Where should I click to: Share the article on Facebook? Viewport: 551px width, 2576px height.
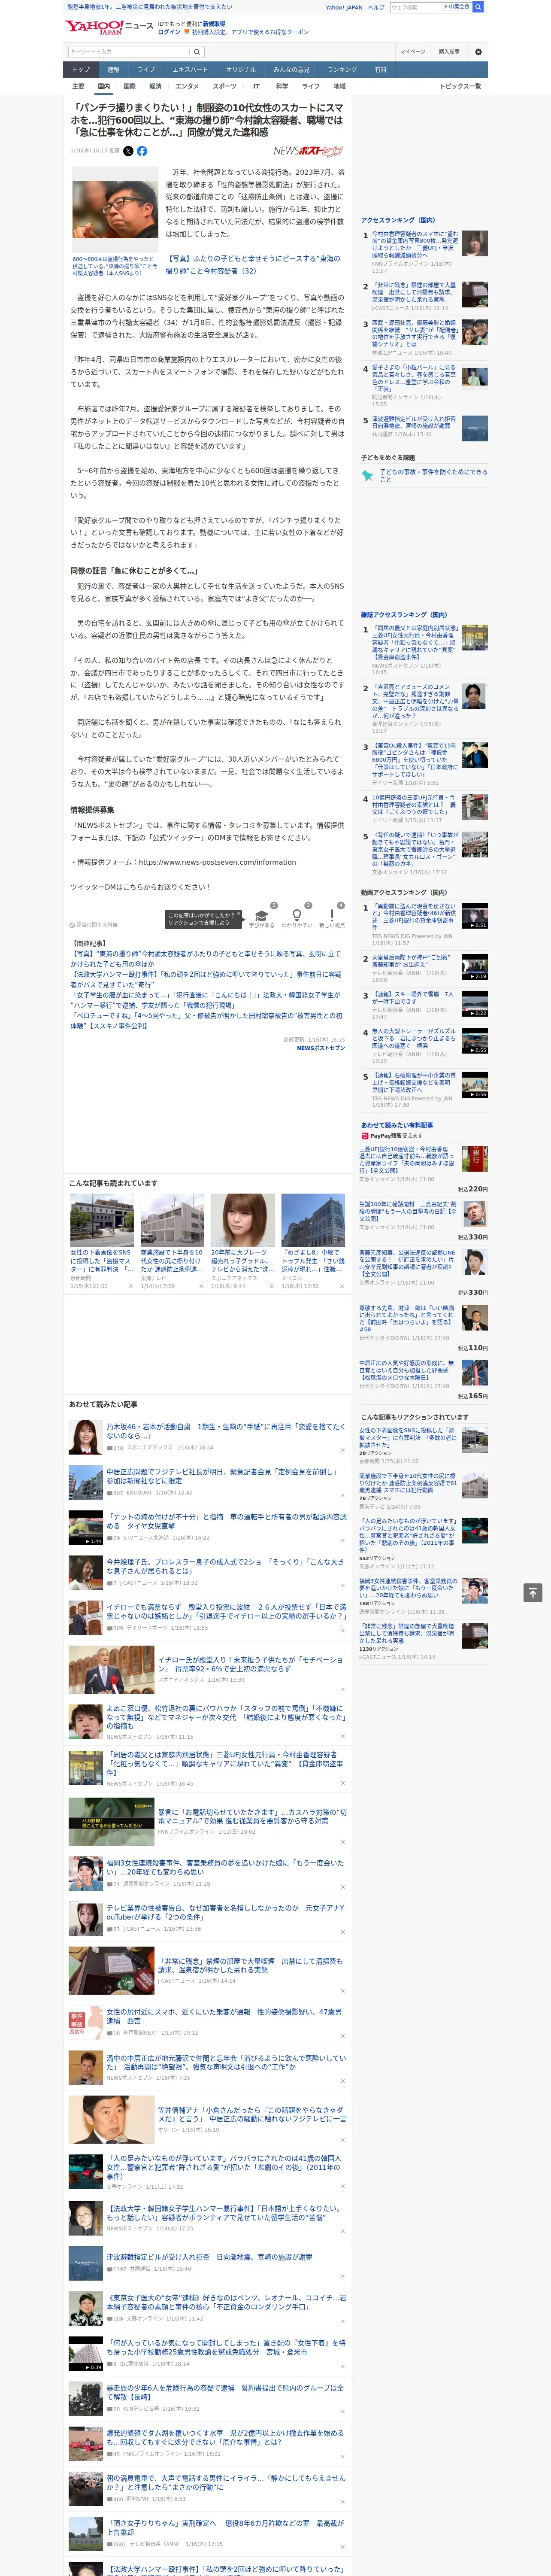142,151
